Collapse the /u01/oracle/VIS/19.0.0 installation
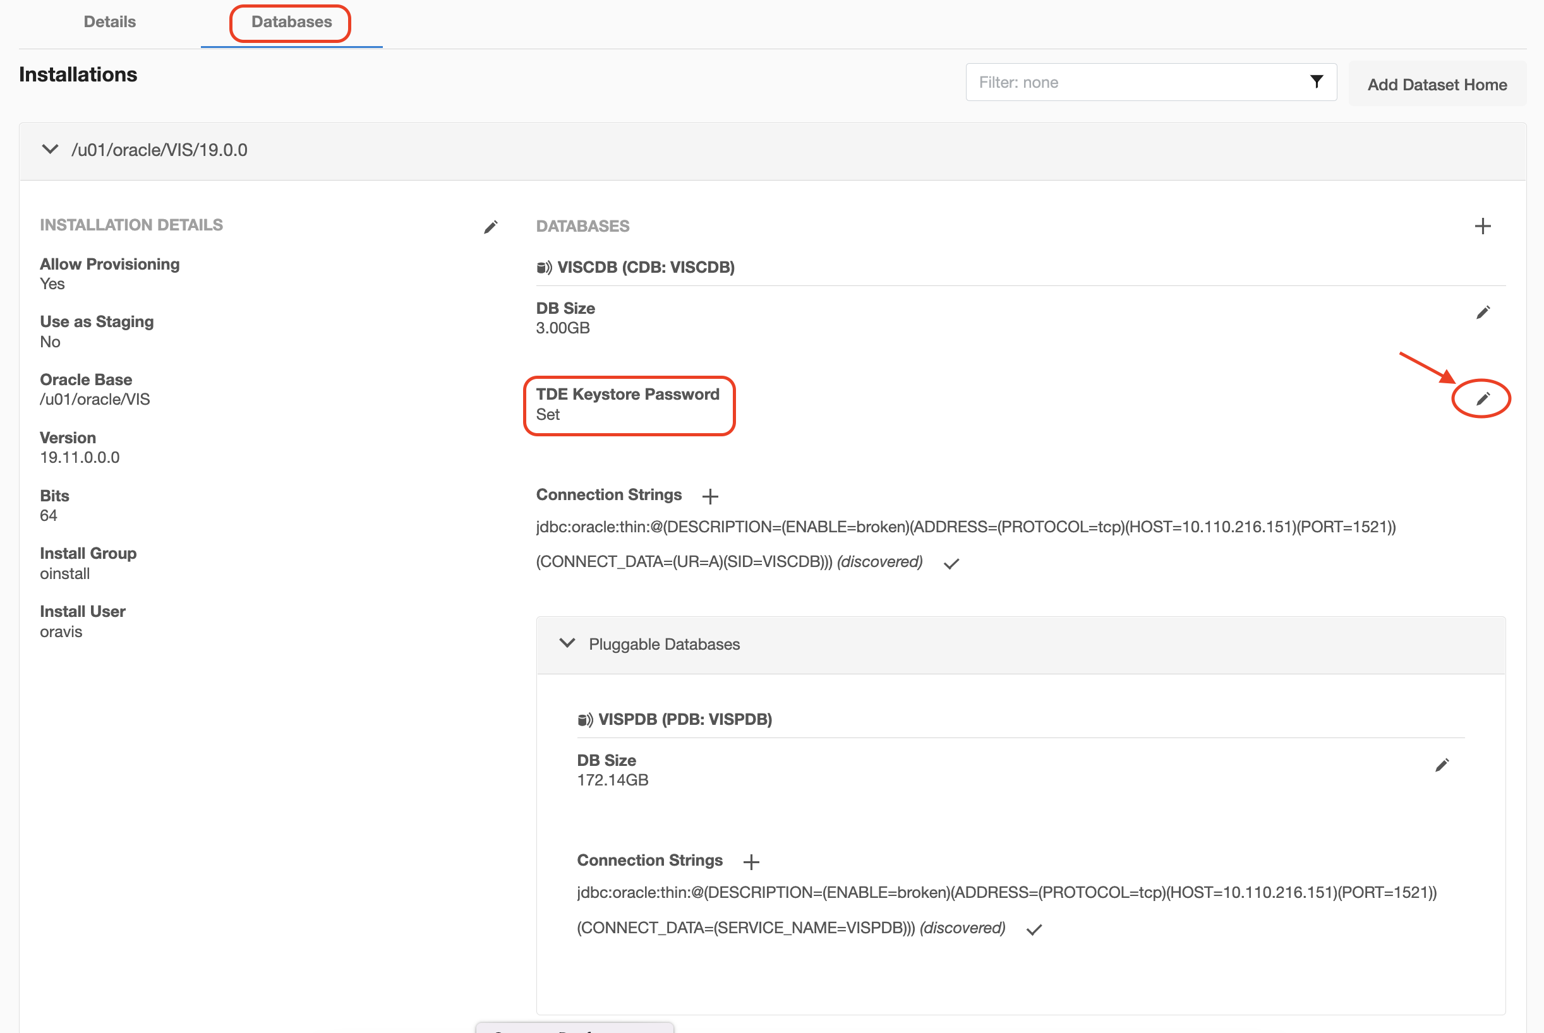This screenshot has width=1544, height=1033. point(50,150)
